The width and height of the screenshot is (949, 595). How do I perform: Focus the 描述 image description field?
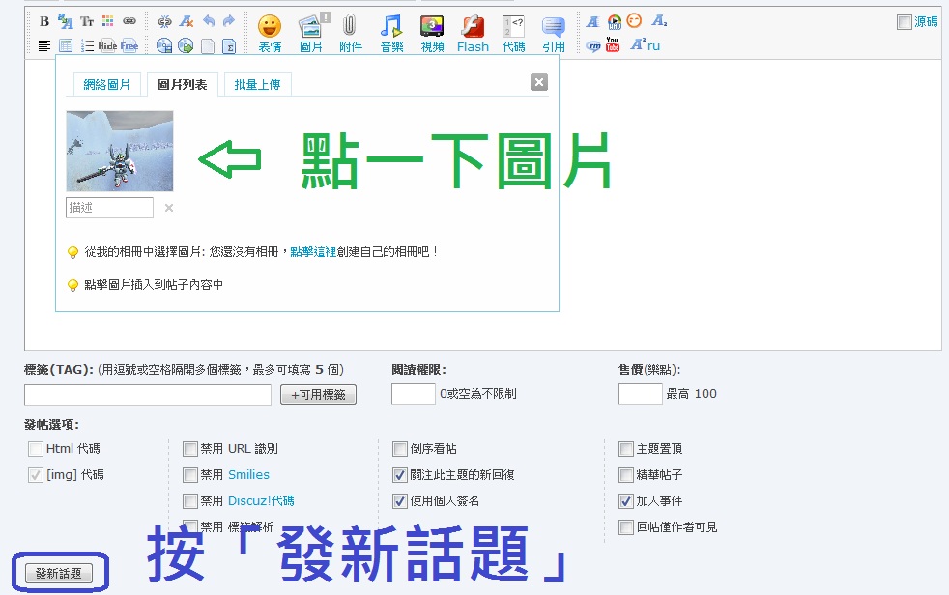pos(109,208)
